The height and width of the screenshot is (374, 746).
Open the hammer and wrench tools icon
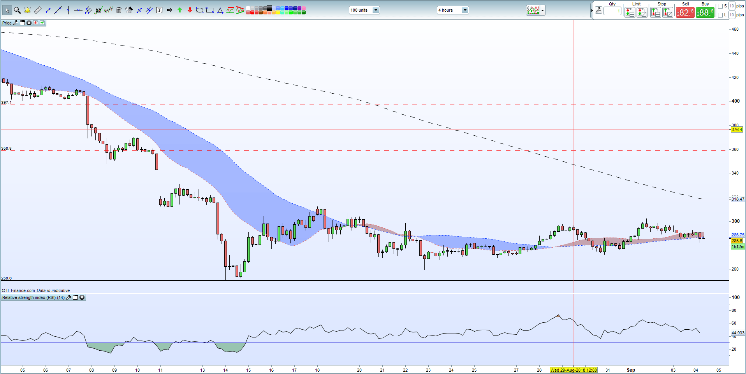pos(129,10)
